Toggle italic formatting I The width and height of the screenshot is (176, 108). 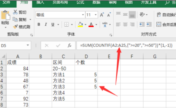pos(46,24)
